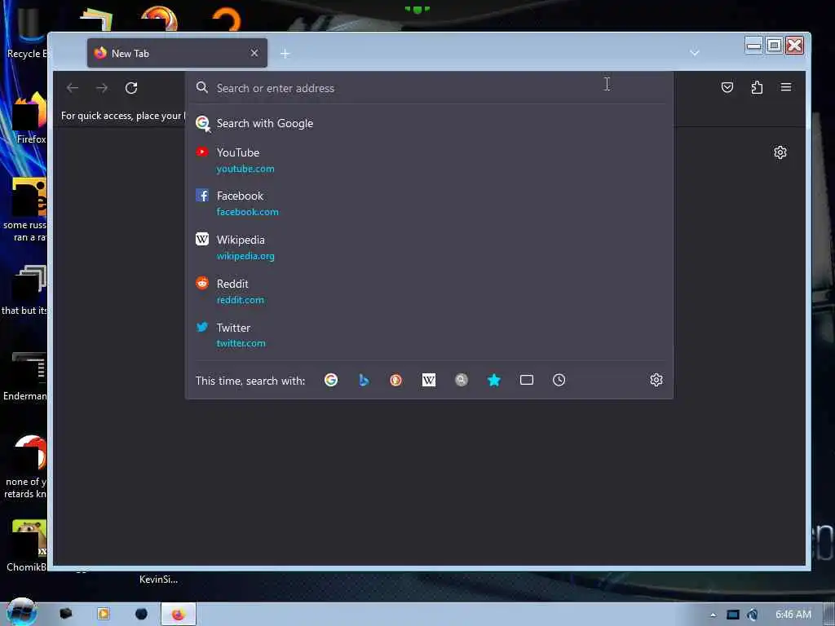Select the Recycle Bin desktop icon
The width and height of the screenshot is (835, 626).
point(27,31)
